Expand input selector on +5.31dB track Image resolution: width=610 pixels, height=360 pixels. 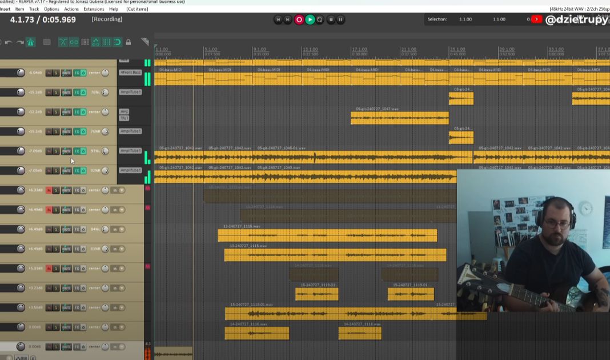(x=122, y=269)
